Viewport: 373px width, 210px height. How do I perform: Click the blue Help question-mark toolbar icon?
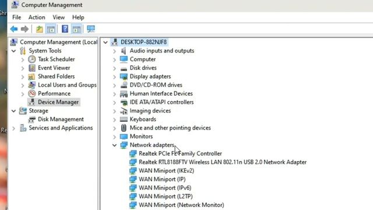(65, 29)
